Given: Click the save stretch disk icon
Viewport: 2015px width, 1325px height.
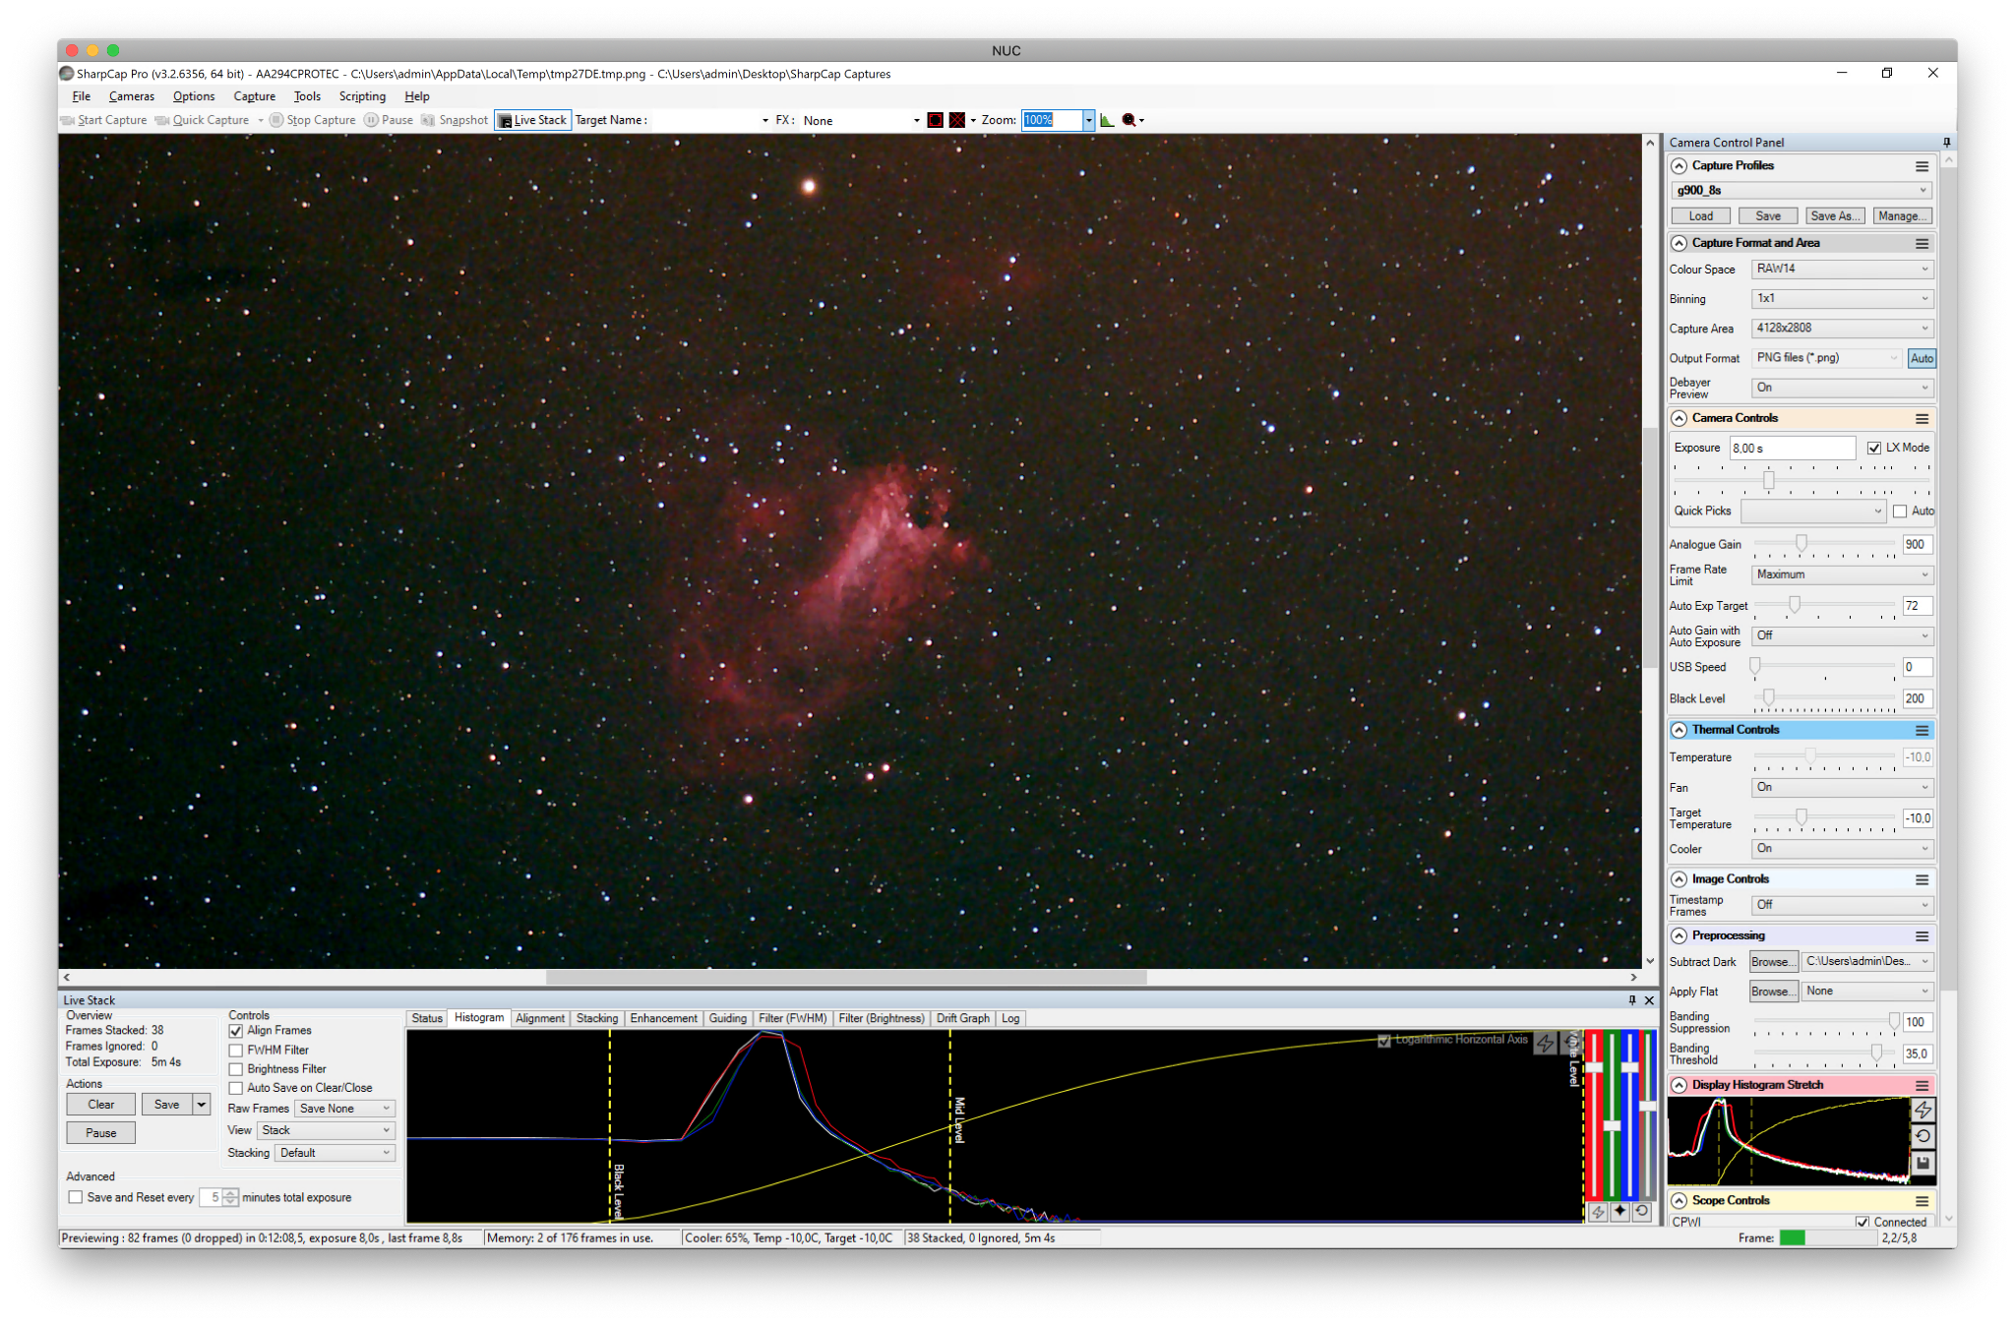Looking at the screenshot, I should click(1923, 1163).
